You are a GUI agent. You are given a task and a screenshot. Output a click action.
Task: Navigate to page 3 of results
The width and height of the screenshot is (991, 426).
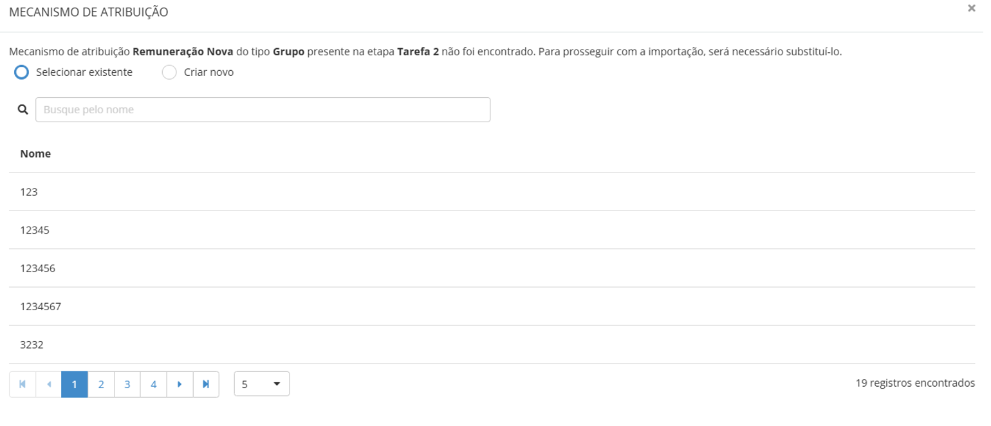[x=127, y=384]
